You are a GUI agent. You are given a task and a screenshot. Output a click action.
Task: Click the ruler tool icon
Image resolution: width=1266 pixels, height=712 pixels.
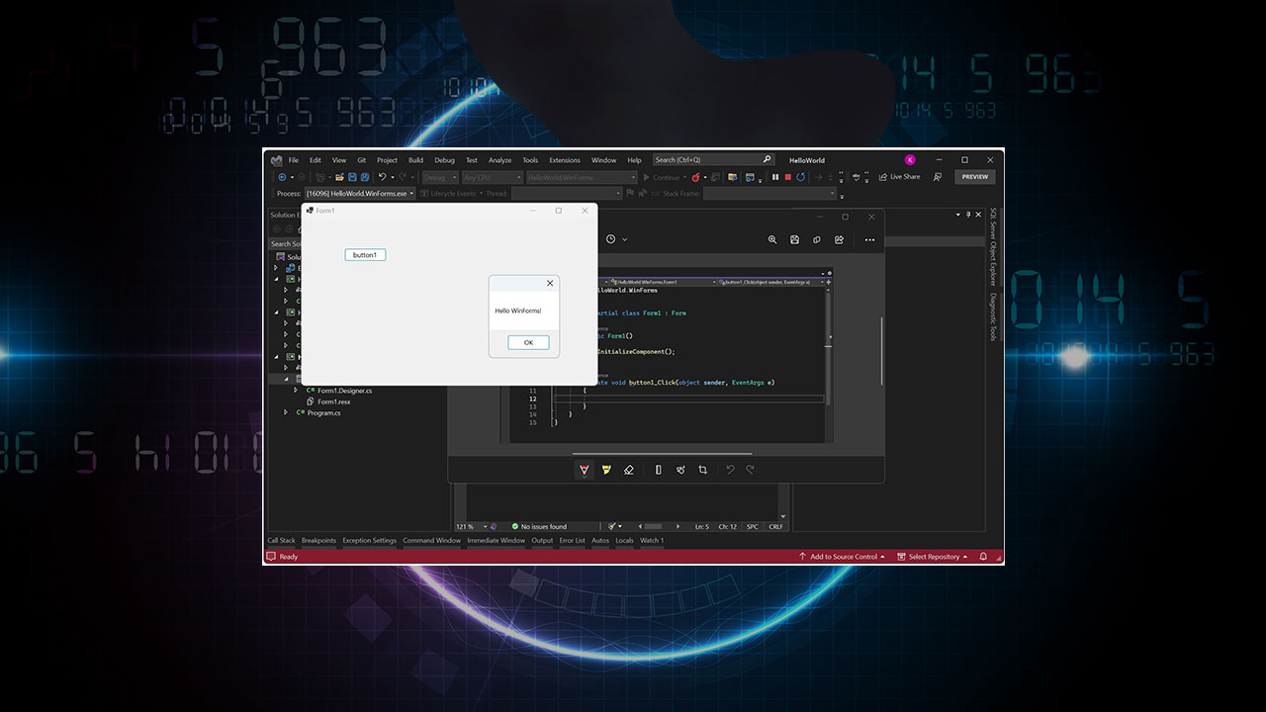click(659, 470)
